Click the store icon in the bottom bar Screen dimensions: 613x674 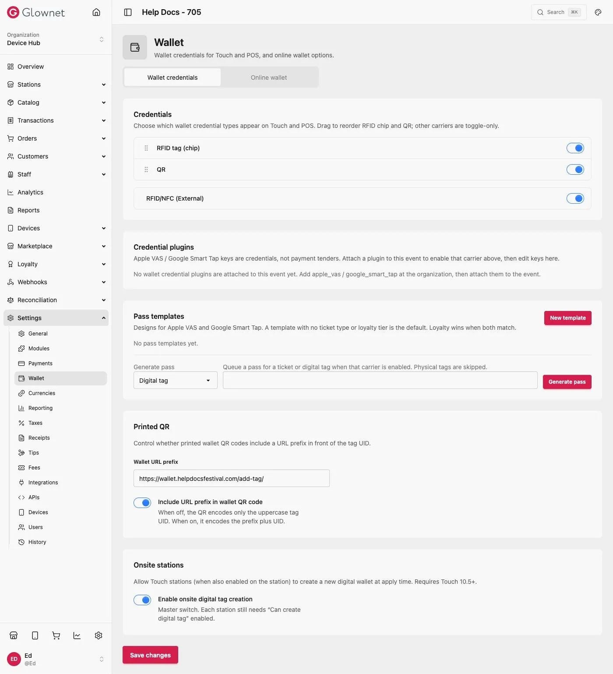[x=14, y=635]
